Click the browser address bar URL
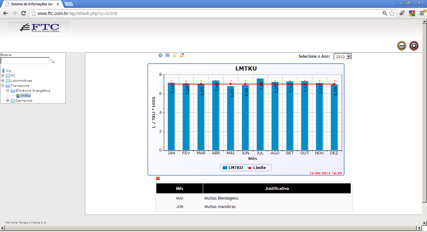The height and width of the screenshot is (232, 427). [77, 13]
